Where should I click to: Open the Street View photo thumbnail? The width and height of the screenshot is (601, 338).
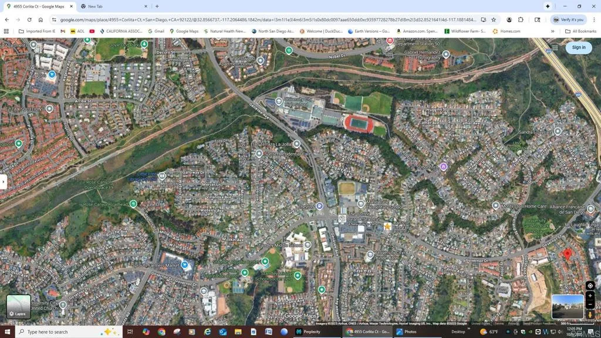click(x=568, y=306)
